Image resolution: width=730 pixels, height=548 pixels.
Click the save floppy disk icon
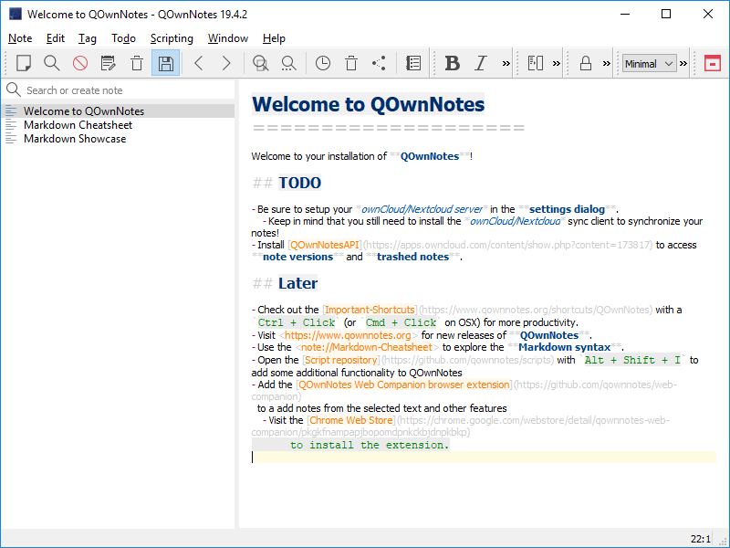tap(165, 63)
